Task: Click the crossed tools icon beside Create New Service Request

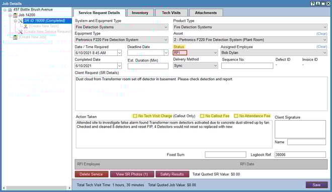Action: [x=20, y=32]
